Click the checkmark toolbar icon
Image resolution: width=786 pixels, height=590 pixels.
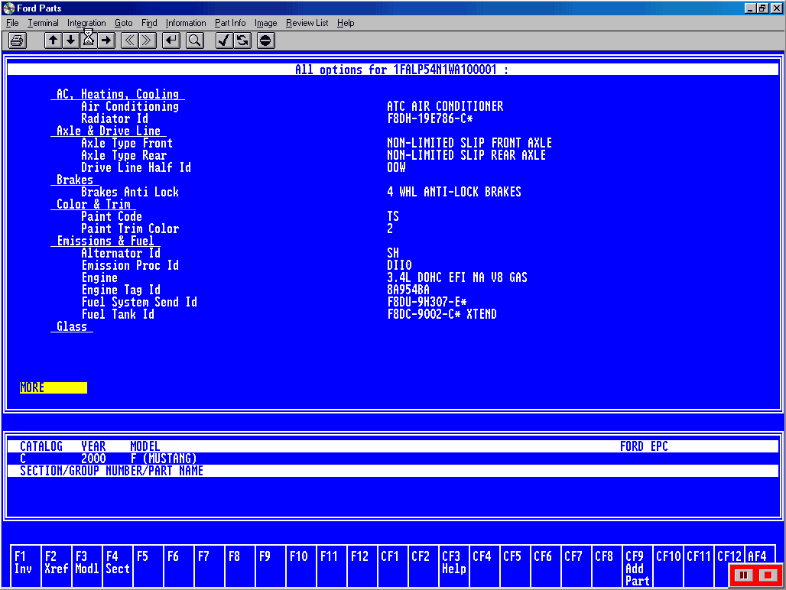coord(224,41)
